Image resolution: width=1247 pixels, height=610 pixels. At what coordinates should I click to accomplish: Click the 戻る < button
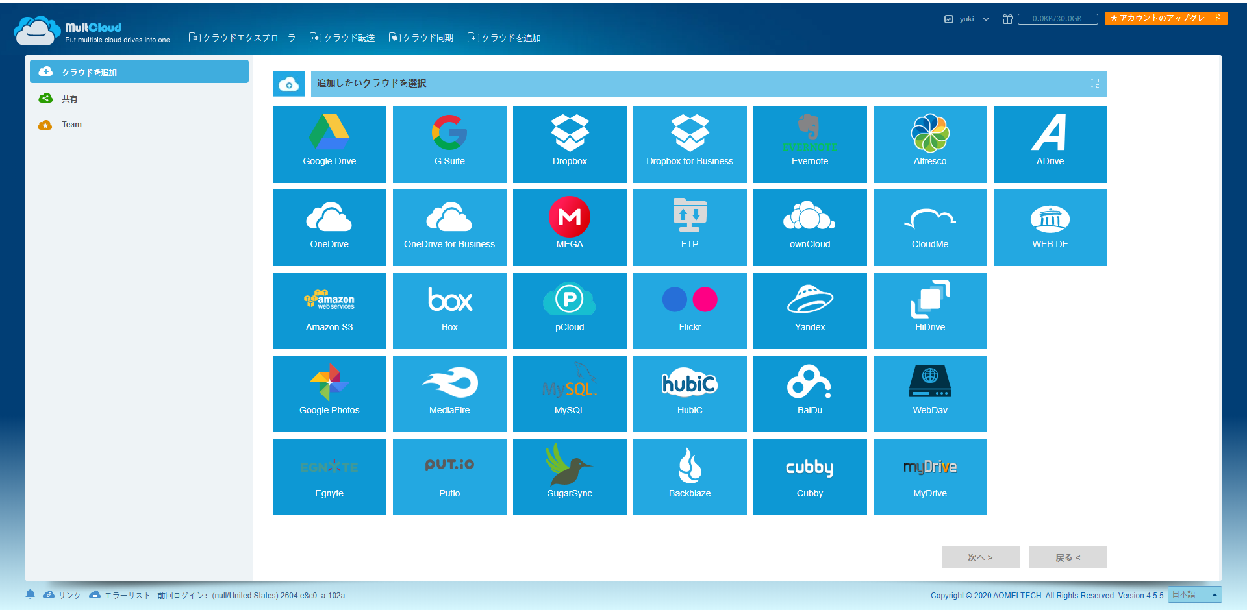pos(1068,557)
